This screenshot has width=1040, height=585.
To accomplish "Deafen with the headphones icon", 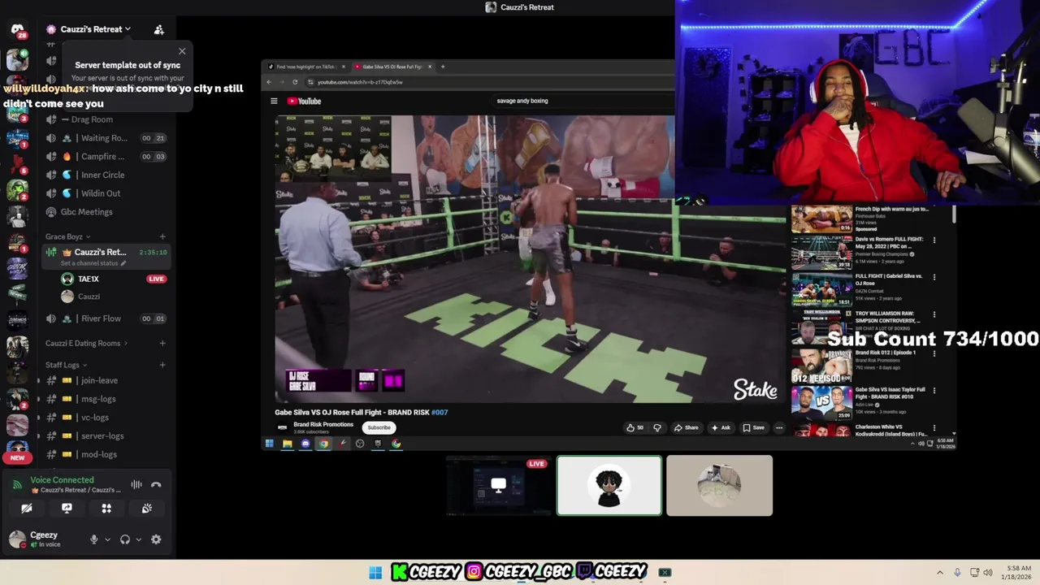I will coord(125,539).
